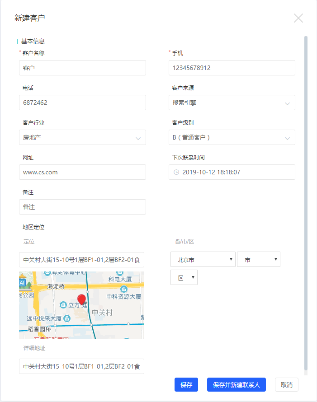Open the 客户行业 dropdown showing 房地产
This screenshot has width=317, height=402.
pos(82,137)
